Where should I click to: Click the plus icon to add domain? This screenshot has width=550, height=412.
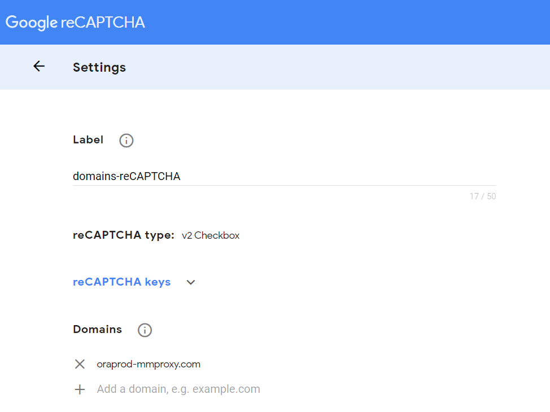(80, 389)
